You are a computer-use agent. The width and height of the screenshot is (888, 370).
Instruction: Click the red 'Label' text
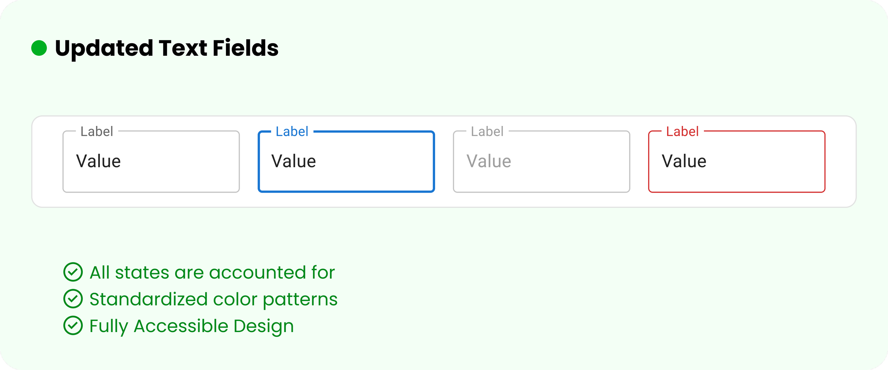click(682, 132)
